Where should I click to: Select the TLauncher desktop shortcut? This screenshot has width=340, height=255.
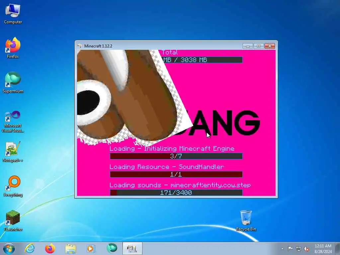tap(13, 220)
